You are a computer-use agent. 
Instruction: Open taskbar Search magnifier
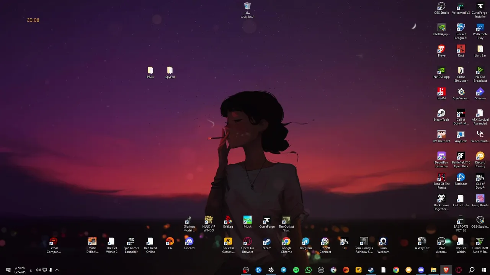pyautogui.click(x=472, y=270)
